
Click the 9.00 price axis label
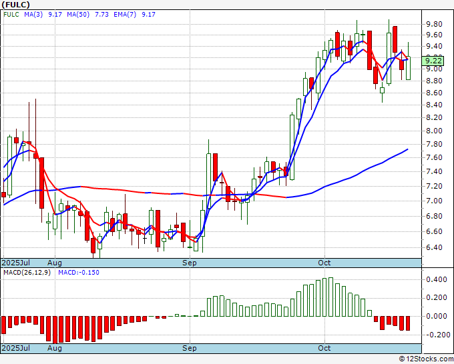(434, 69)
